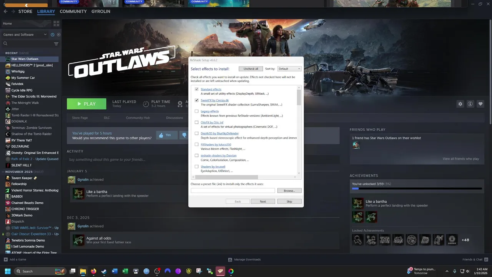Open game settings gear icon
Viewport: 492px width, 277px height.
point(460,104)
